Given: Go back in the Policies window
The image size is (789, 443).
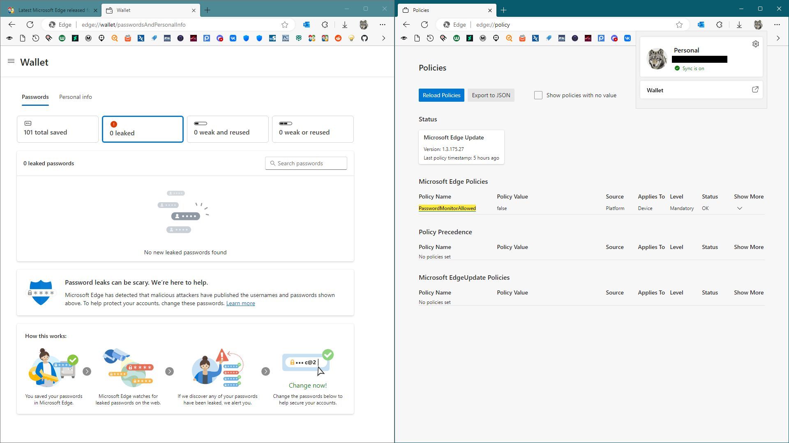Looking at the screenshot, I should click(x=406, y=25).
